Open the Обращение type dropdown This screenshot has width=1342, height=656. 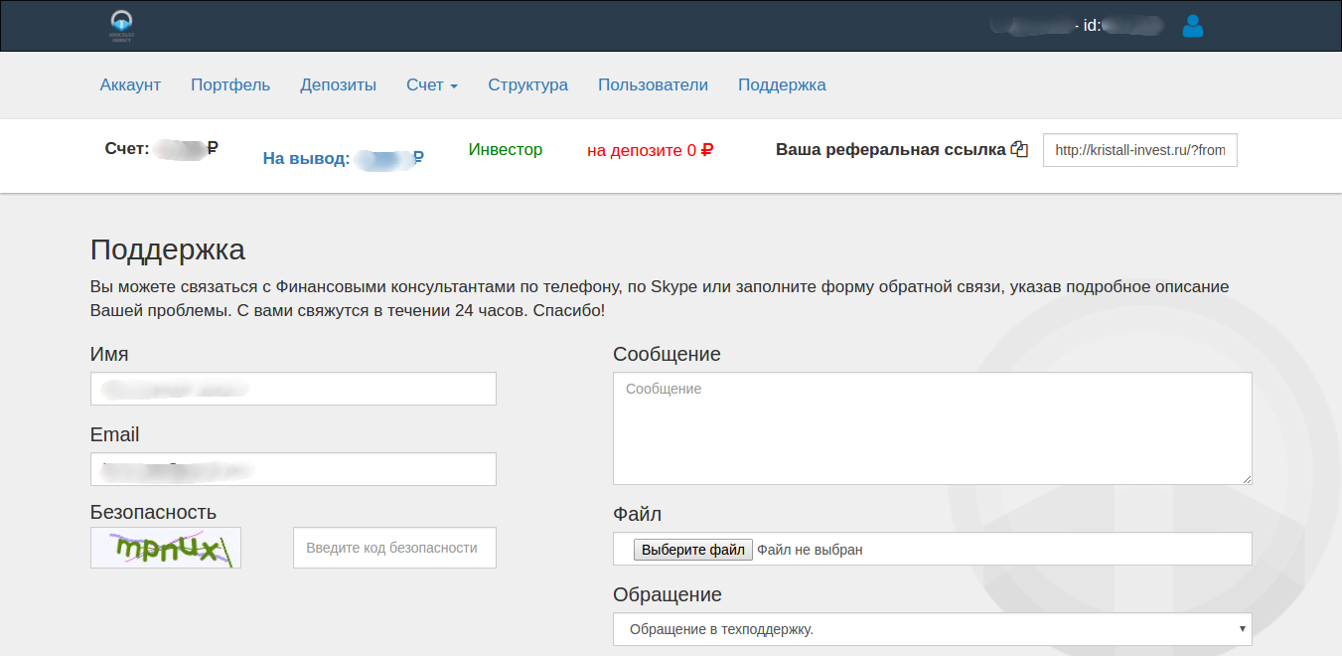(933, 629)
